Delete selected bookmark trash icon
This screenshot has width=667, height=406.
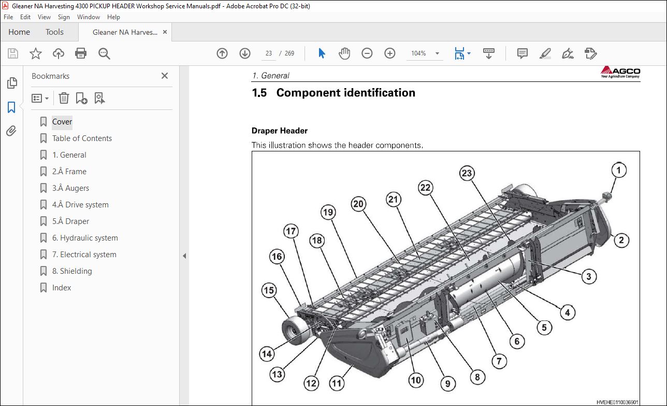[64, 98]
